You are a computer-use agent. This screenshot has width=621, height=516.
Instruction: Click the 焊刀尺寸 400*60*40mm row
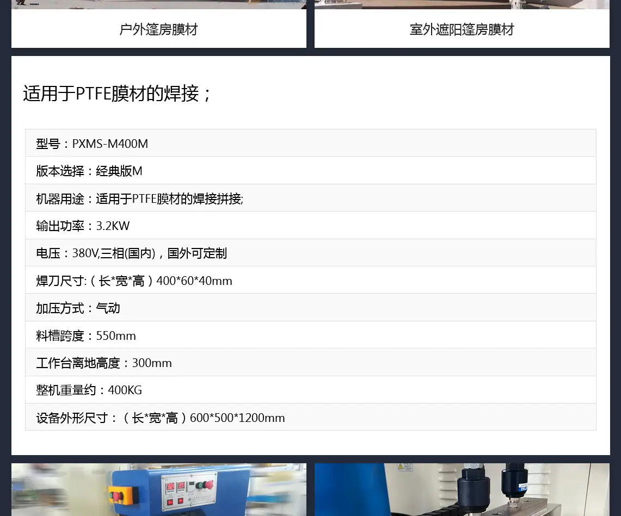pyautogui.click(x=310, y=280)
